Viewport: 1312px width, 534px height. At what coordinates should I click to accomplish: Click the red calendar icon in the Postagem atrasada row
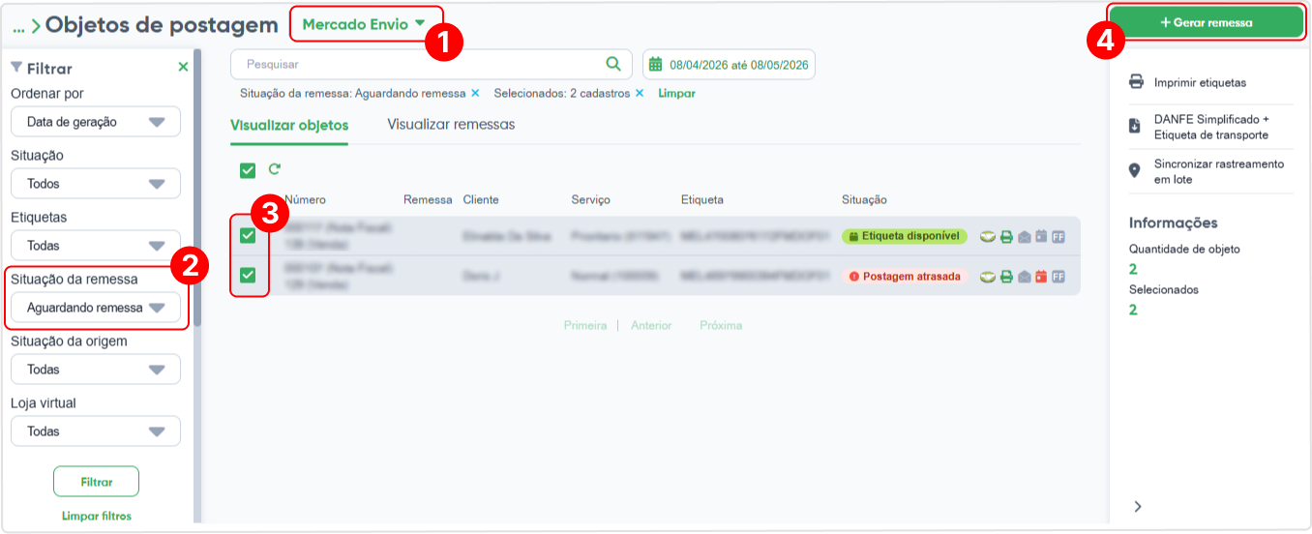coord(1041,277)
